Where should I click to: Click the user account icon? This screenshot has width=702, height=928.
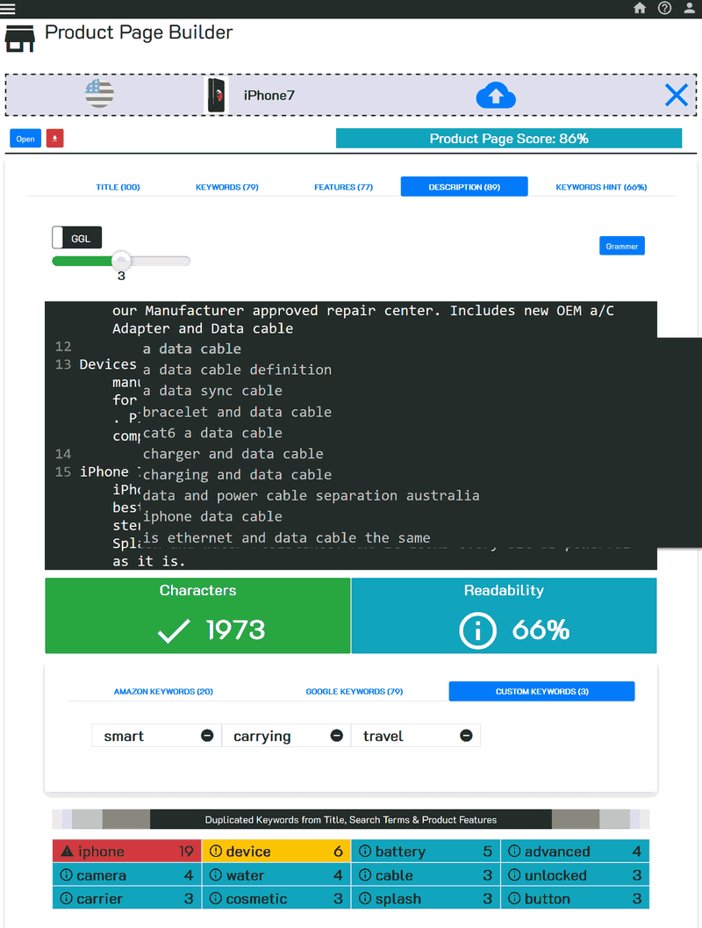click(688, 8)
